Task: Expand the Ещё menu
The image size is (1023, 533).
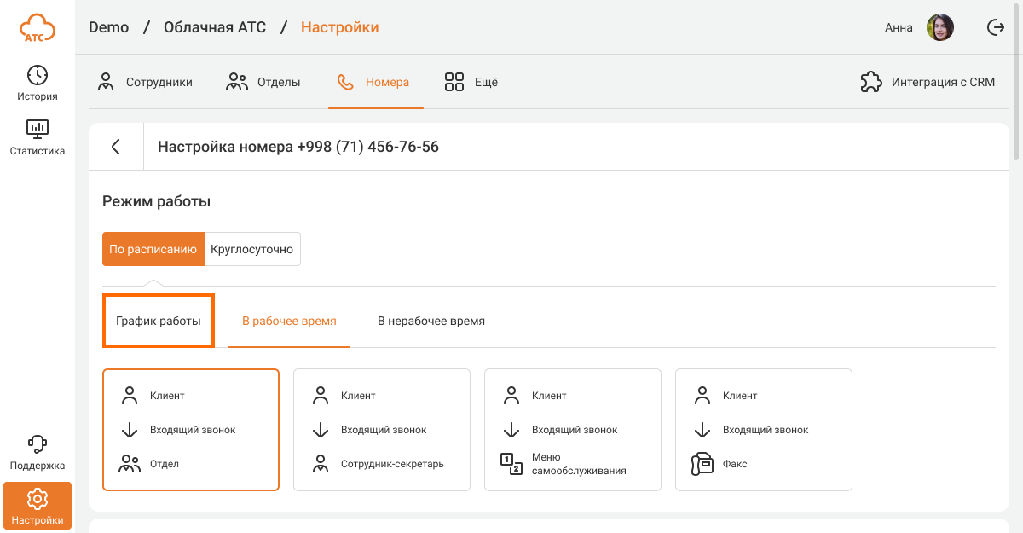Action: coord(471,83)
